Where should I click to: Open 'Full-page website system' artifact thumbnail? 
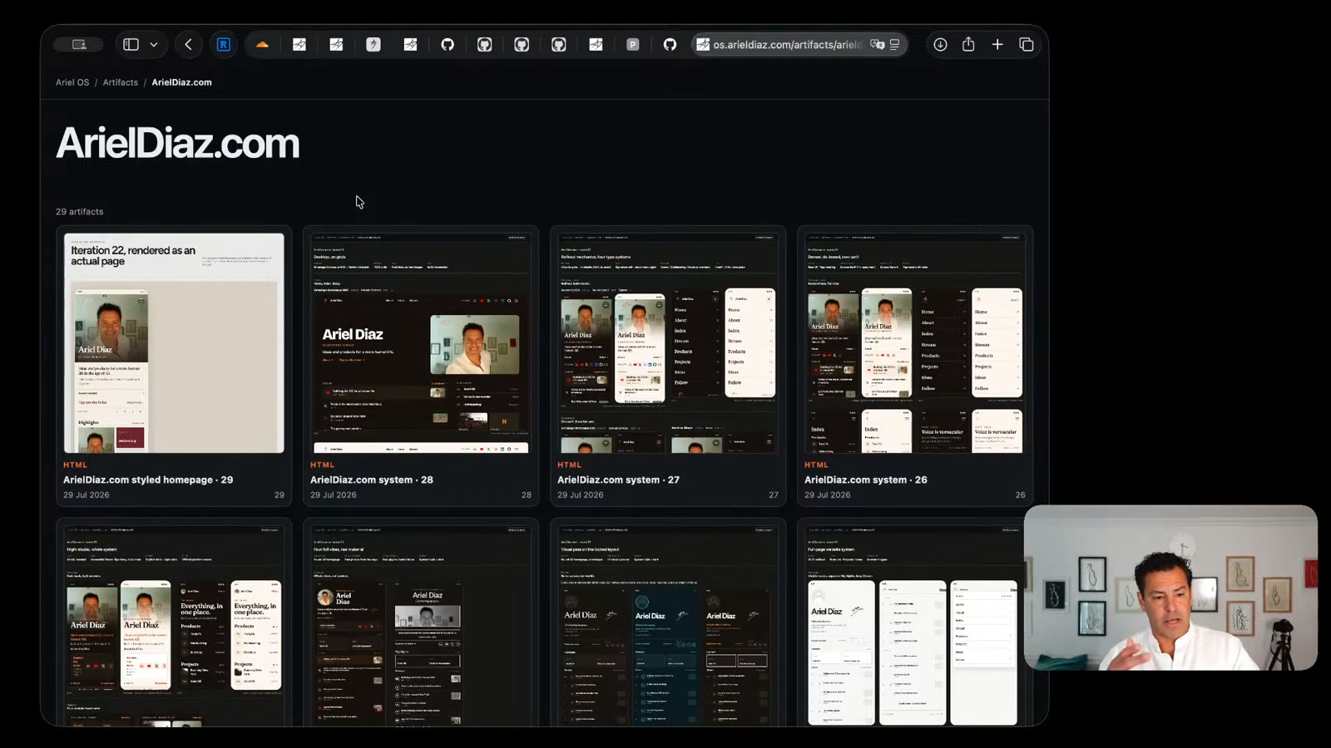[913, 626]
